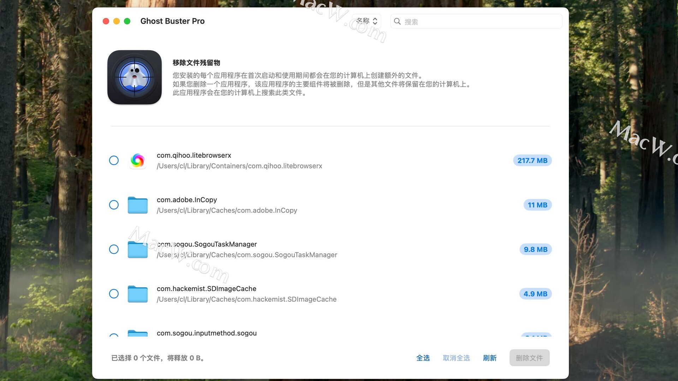Image resolution: width=678 pixels, height=381 pixels.
Task: Click the 移除文件残留物 heading
Action: click(196, 63)
